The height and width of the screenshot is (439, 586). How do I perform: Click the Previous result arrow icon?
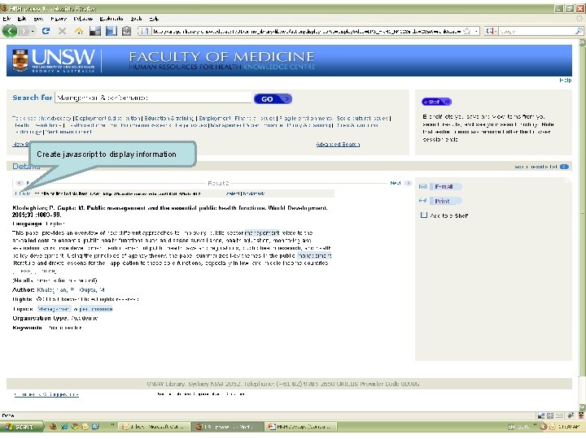[x=20, y=183]
